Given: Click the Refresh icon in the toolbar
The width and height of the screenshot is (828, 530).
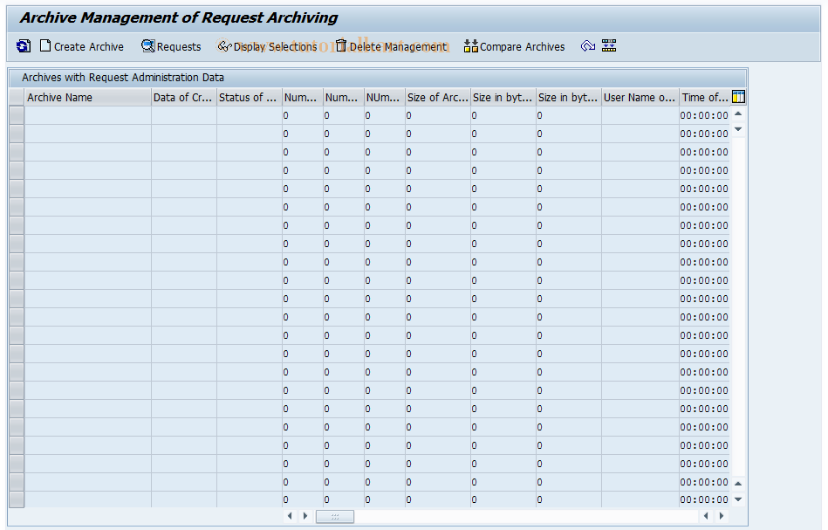Looking at the screenshot, I should pyautogui.click(x=24, y=46).
